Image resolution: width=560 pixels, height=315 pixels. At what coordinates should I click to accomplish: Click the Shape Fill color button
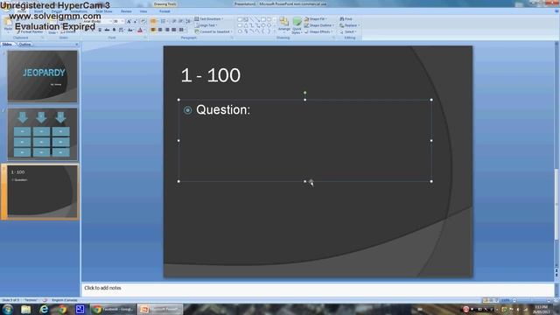point(315,19)
